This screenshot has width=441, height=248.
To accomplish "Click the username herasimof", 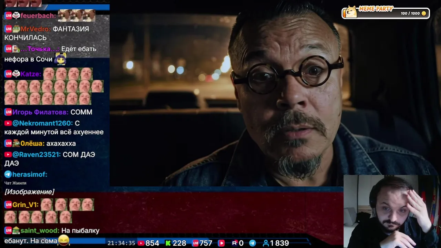I will [x=30, y=174].
